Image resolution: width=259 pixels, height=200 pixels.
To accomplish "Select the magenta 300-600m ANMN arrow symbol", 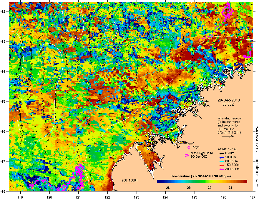I will (221, 169).
